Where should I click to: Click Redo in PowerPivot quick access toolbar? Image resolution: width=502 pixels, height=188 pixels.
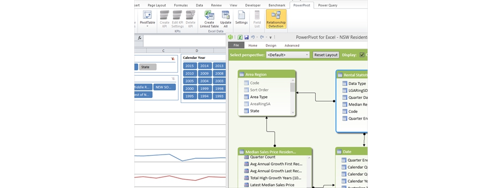pos(261,38)
